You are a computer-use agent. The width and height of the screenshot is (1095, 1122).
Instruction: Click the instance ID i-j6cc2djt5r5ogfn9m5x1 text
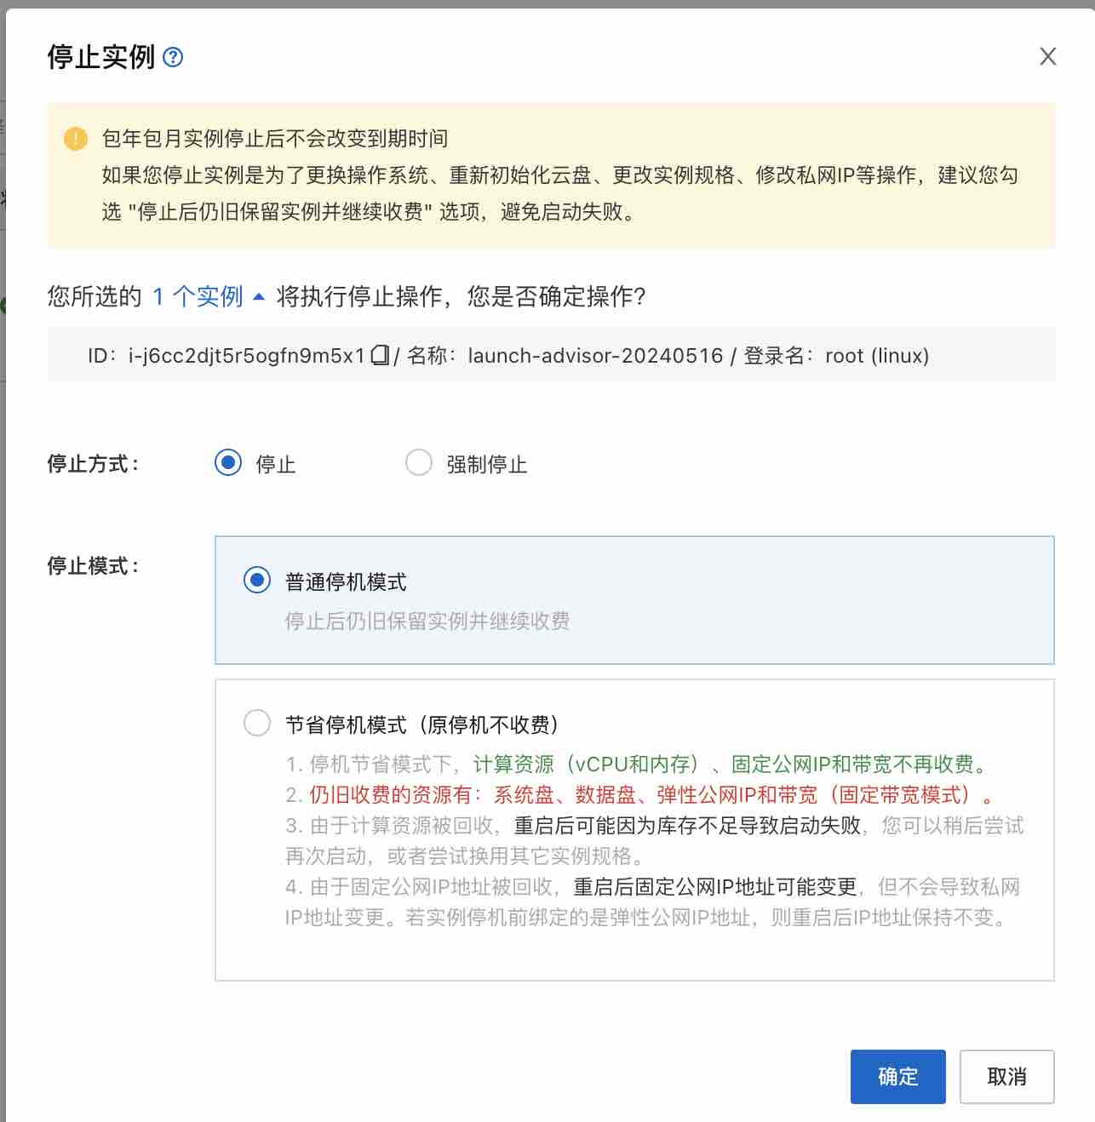point(247,356)
